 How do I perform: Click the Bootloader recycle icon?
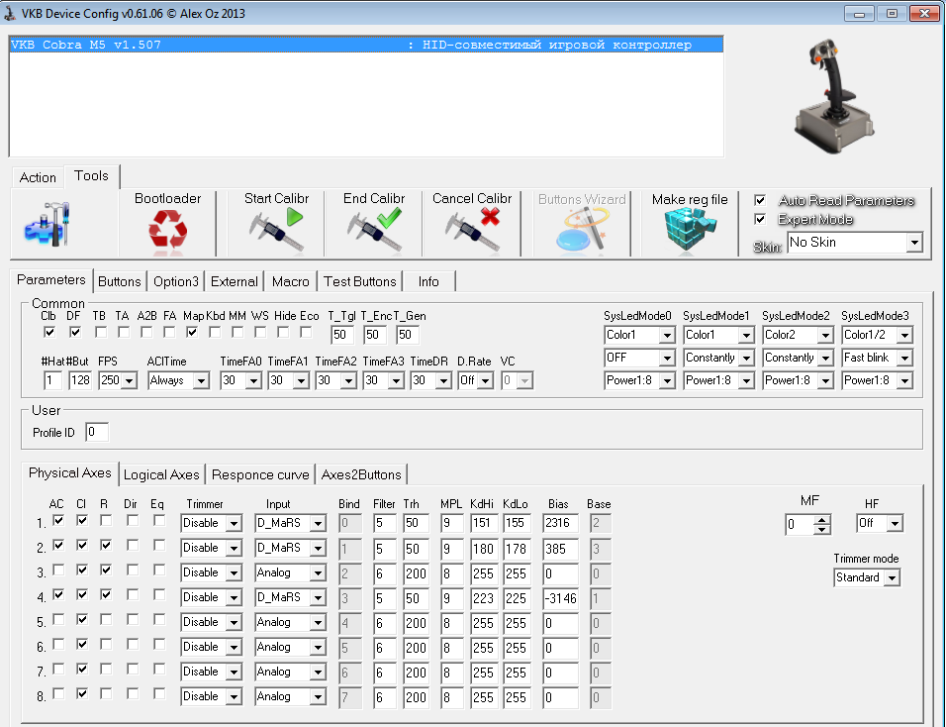click(x=167, y=232)
